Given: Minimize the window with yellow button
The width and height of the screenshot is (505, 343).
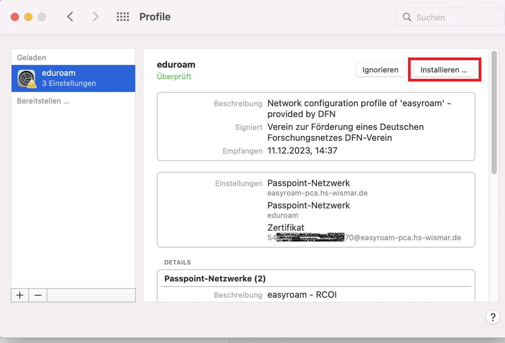Looking at the screenshot, I should 28,17.
